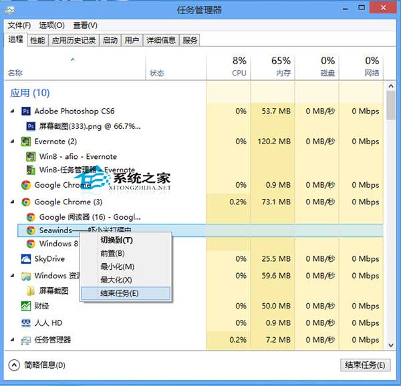Image resolution: width=401 pixels, height=386 pixels.
Task: Choose 切换到(T) from context menu
Action: point(126,240)
